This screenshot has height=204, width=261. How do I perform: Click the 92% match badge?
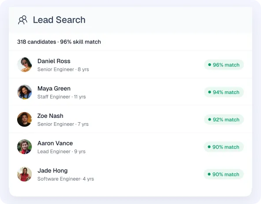click(x=224, y=120)
